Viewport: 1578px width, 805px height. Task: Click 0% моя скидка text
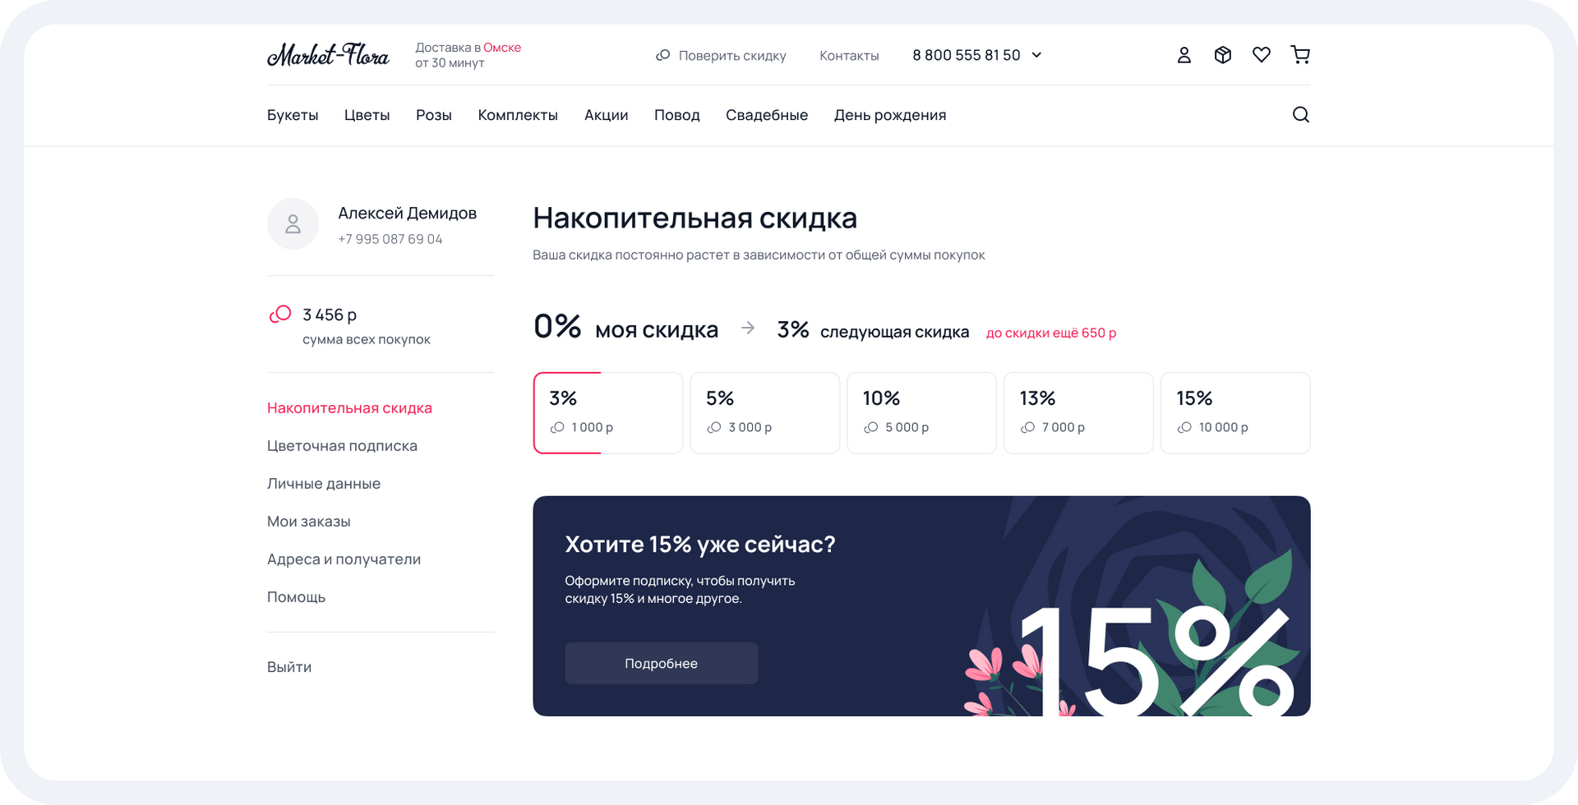[x=625, y=328]
